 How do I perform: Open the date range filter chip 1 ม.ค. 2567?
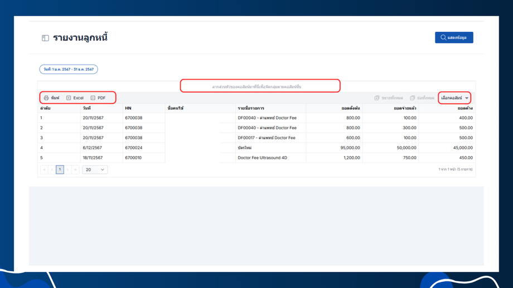coord(69,69)
